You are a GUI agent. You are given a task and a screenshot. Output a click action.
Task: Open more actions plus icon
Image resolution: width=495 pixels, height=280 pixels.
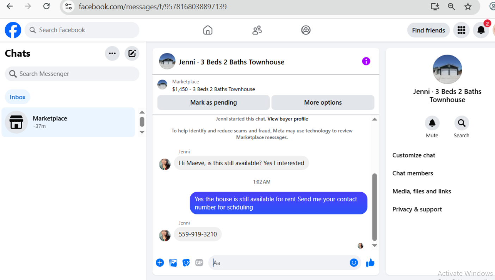pos(160,262)
